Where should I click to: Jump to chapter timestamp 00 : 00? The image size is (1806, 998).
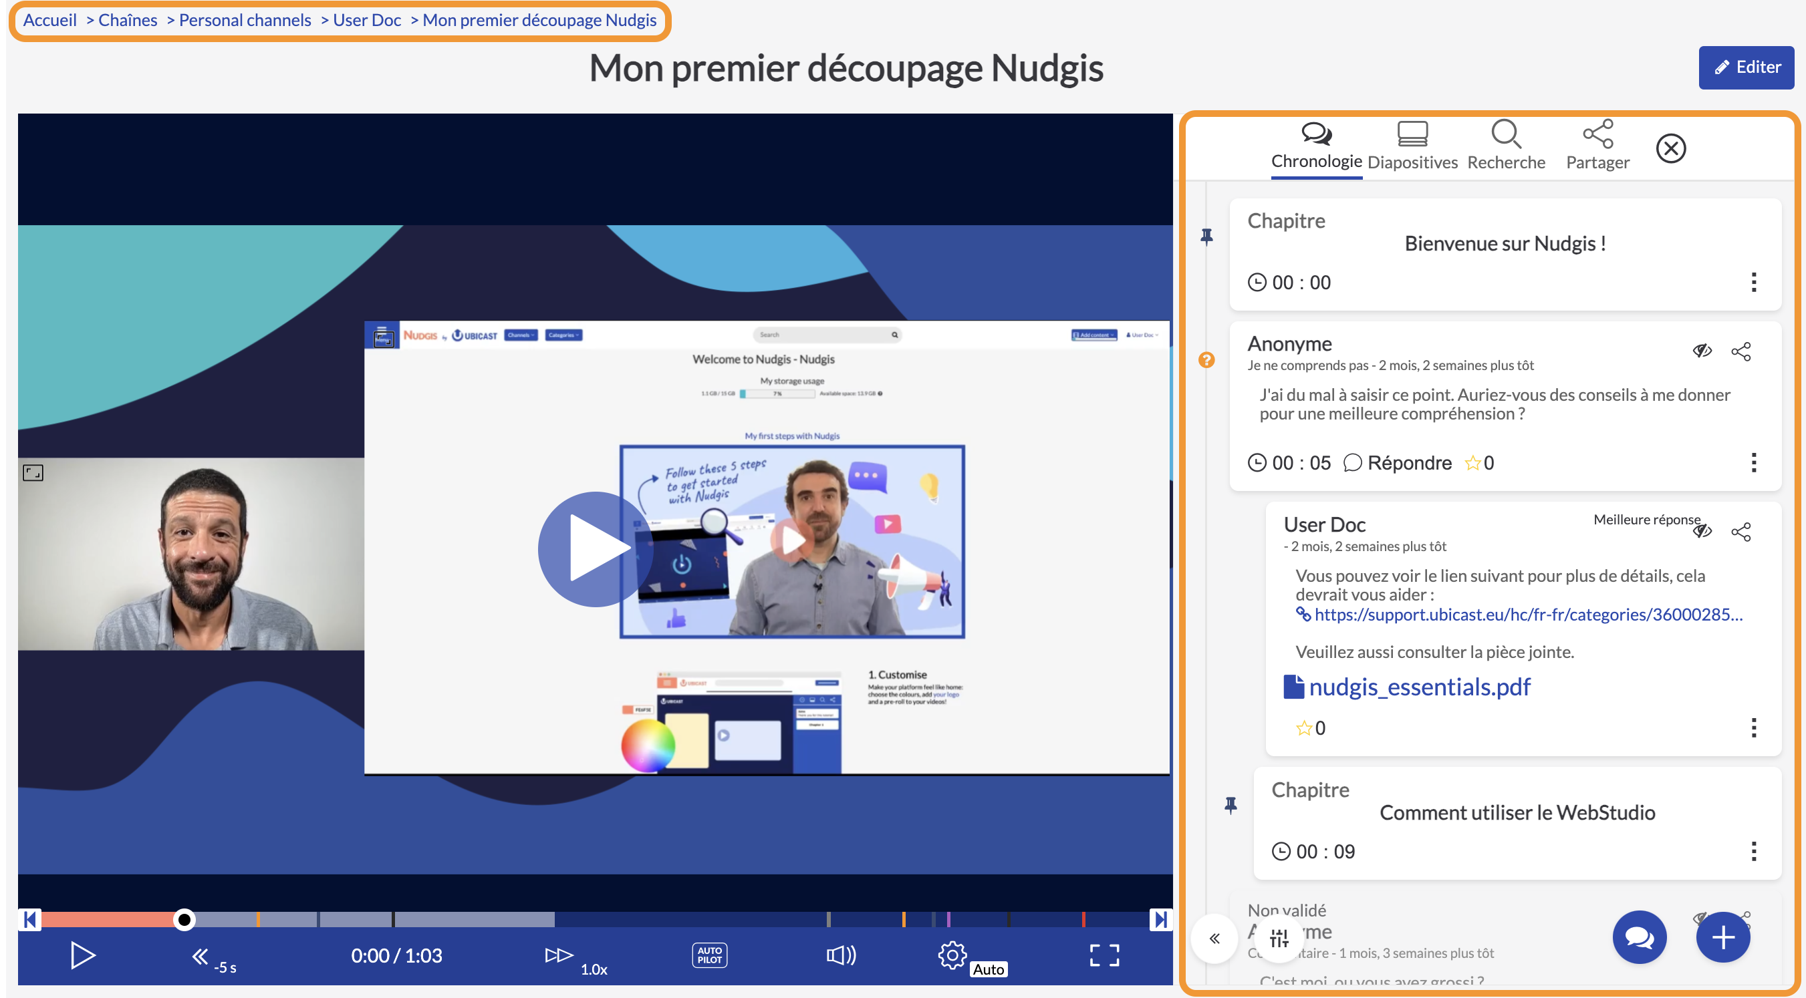tap(1289, 283)
